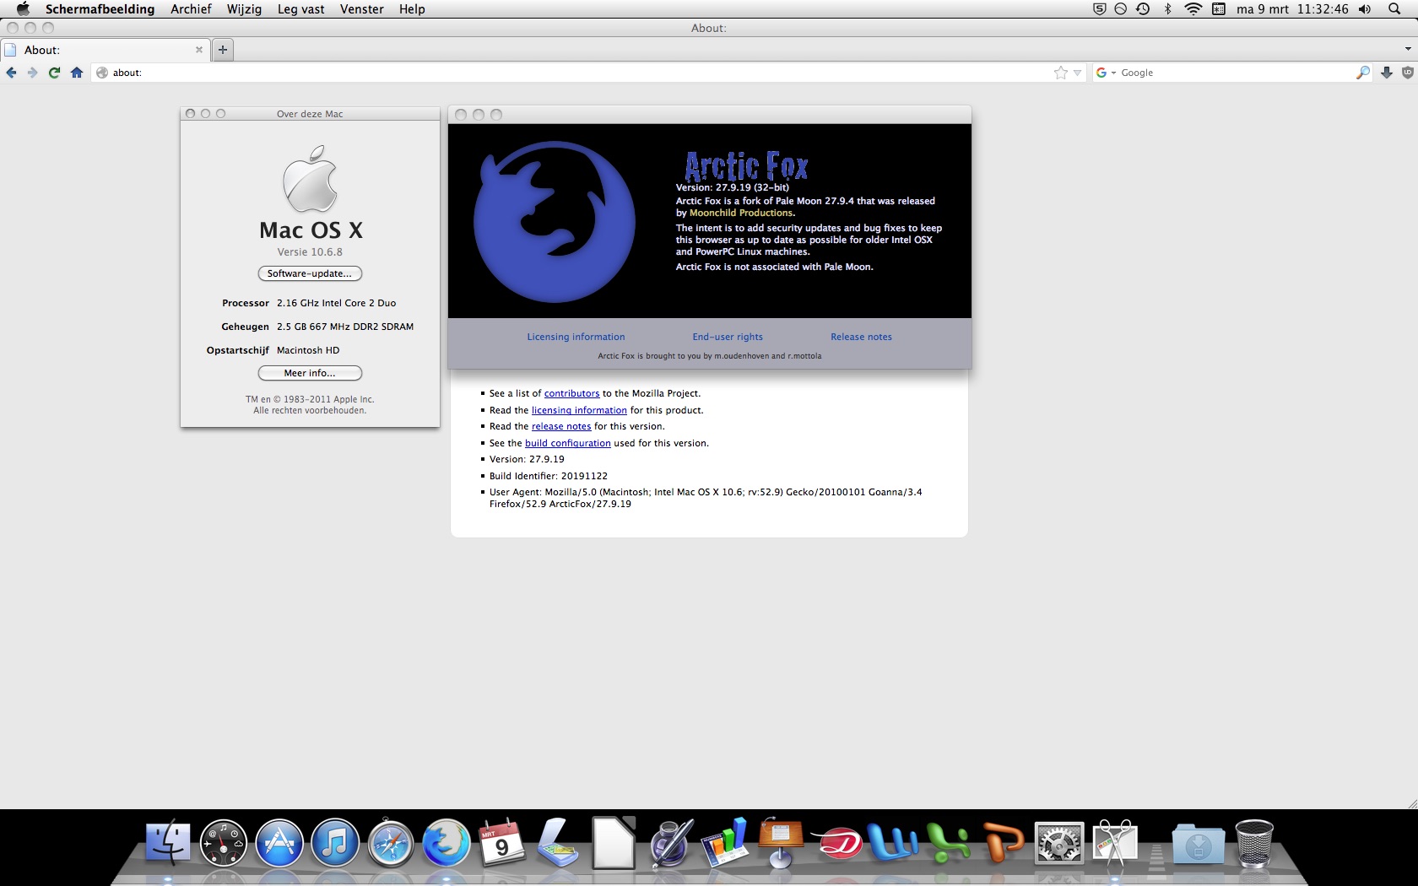Expand the list-all-tabs arrow
1418x886 pixels.
(x=1408, y=50)
